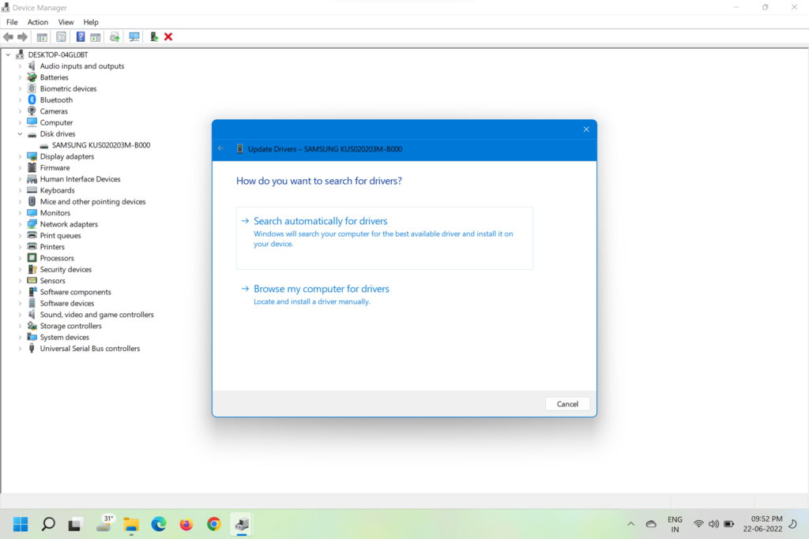Open the View menu
This screenshot has height=539, width=809.
point(66,22)
